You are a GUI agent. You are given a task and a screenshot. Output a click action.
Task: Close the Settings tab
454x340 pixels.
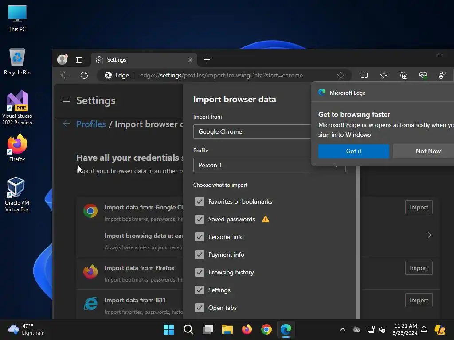coord(190,60)
